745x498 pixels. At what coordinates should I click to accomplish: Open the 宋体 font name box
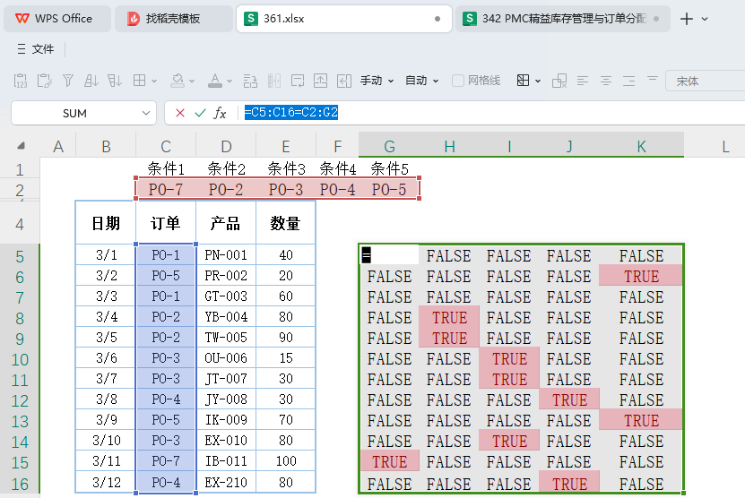click(x=705, y=81)
